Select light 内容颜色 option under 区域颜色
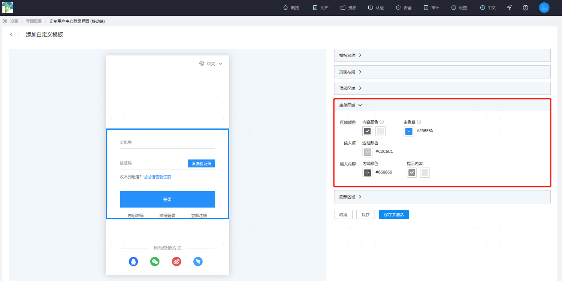The image size is (562, 281). [x=380, y=131]
